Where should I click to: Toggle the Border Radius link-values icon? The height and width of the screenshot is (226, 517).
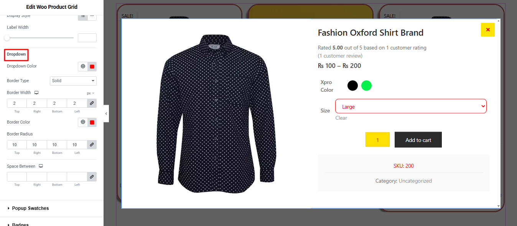click(92, 145)
